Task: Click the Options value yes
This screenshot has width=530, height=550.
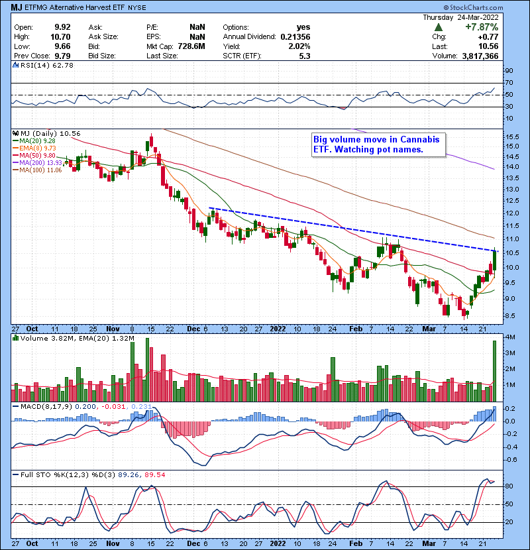Action: [x=303, y=27]
